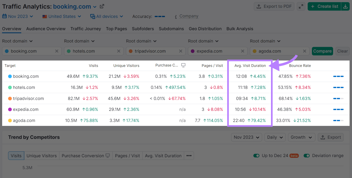Disable the Up to Dec 24 toggle
This screenshot has width=352, height=178.
click(256, 155)
